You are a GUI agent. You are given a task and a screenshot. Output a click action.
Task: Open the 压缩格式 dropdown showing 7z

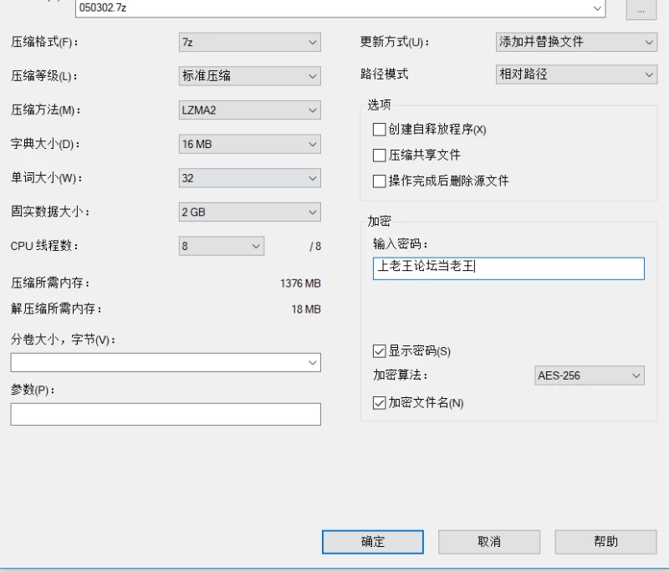249,42
